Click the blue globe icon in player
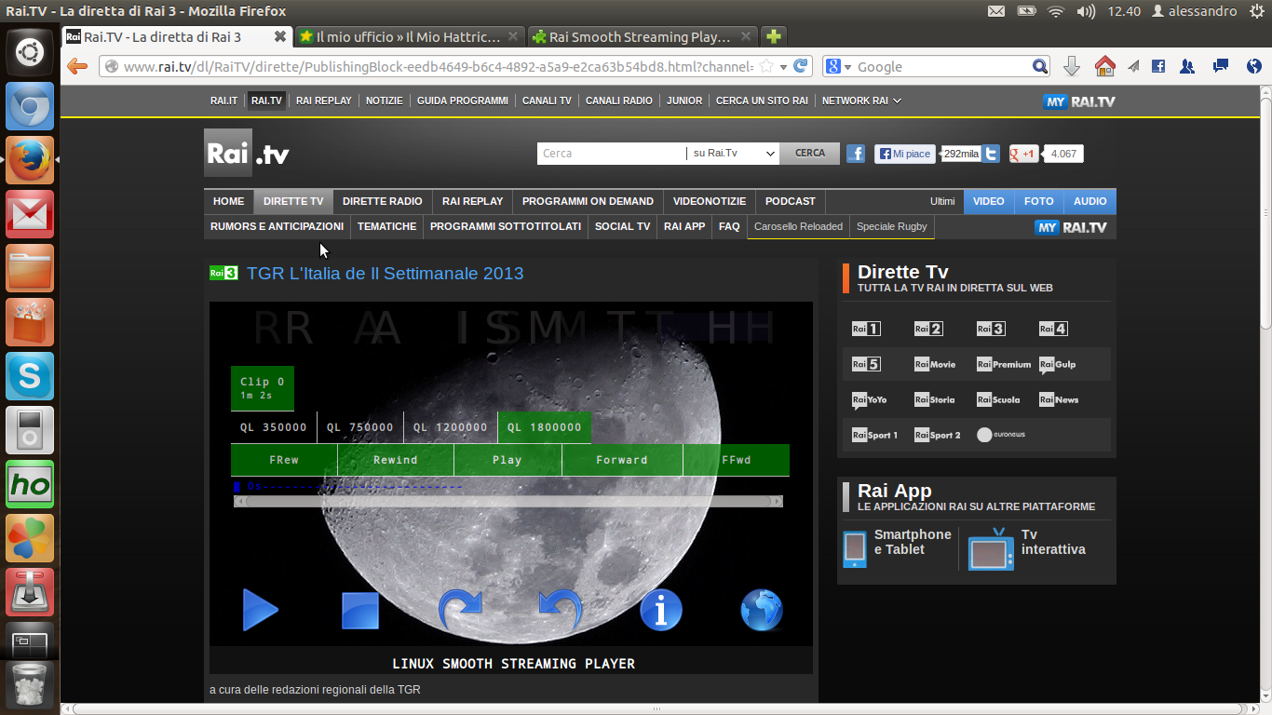1272x715 pixels. 761,611
